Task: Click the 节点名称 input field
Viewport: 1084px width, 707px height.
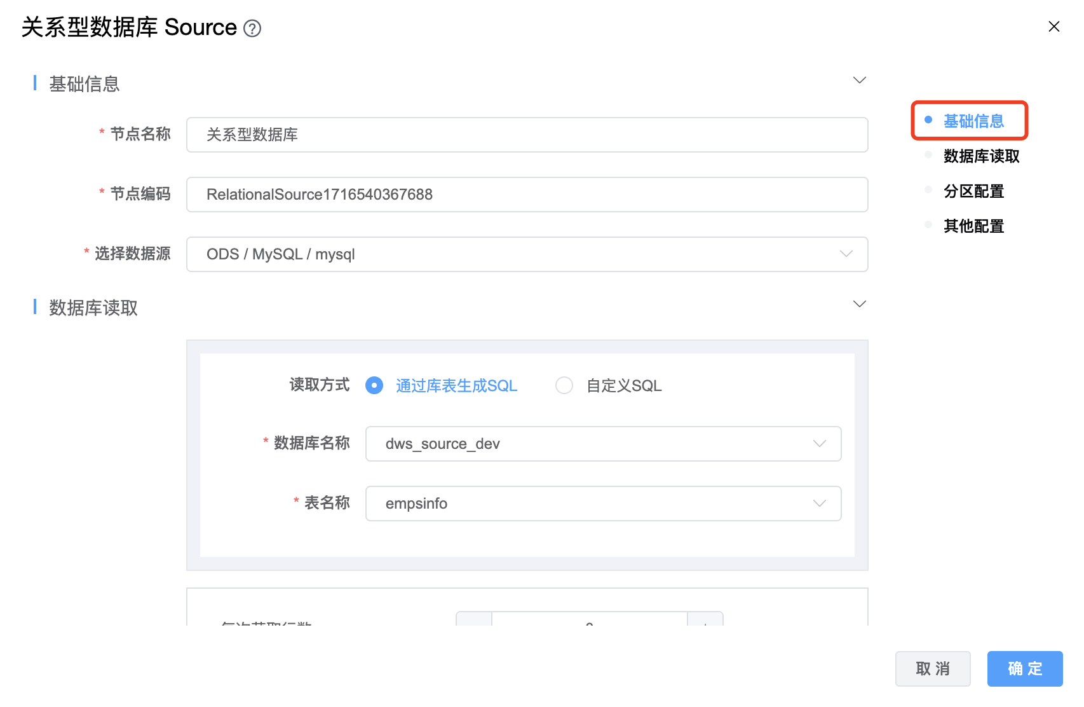Action: (x=527, y=135)
